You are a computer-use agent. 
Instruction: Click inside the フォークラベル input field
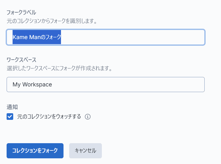tap(106, 37)
